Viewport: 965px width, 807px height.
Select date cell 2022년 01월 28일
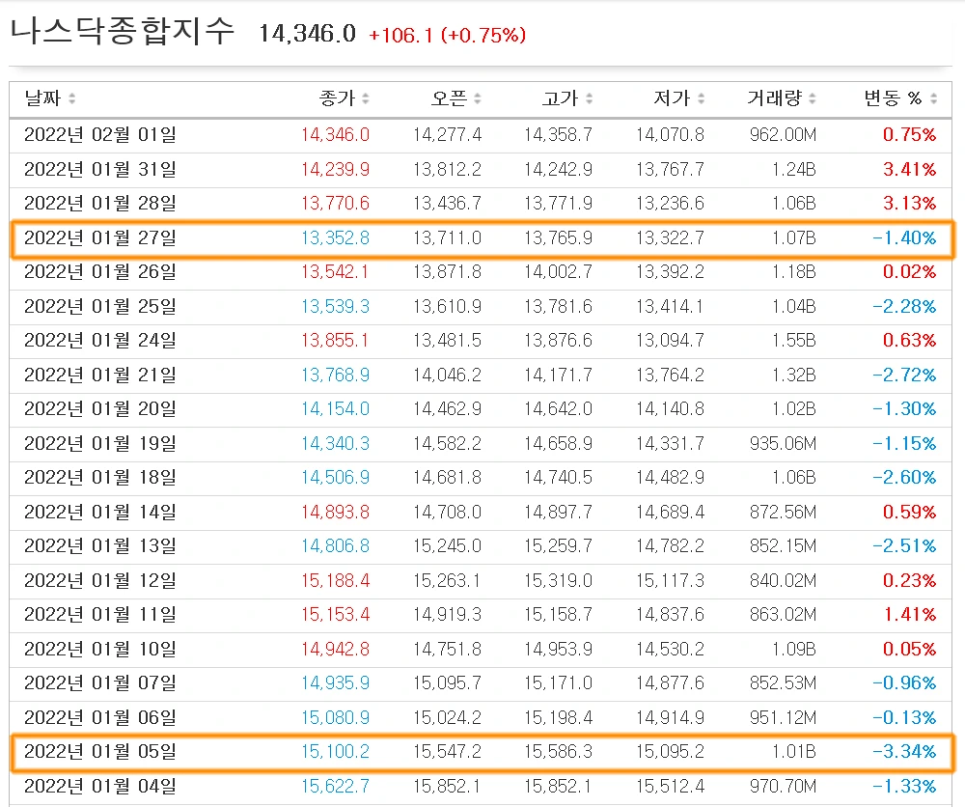tap(100, 203)
